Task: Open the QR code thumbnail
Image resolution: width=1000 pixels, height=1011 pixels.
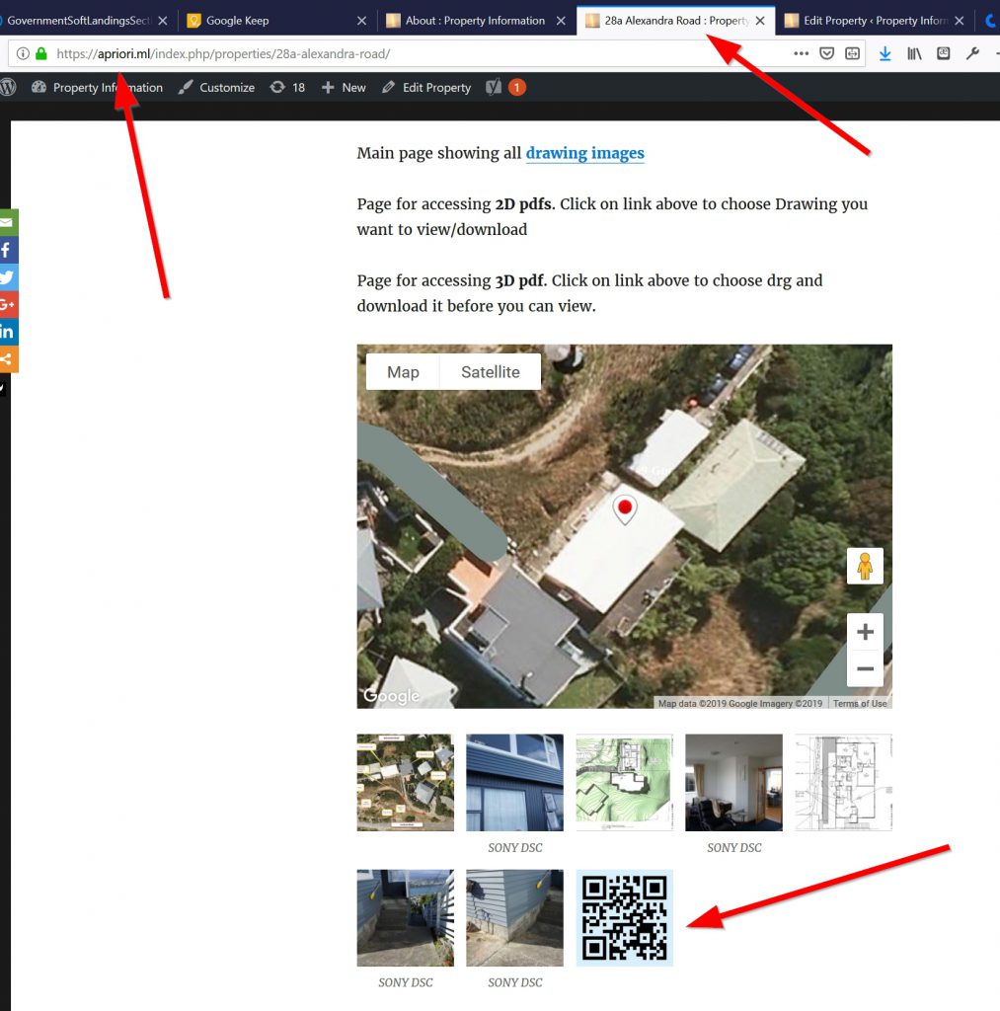Action: coord(624,918)
